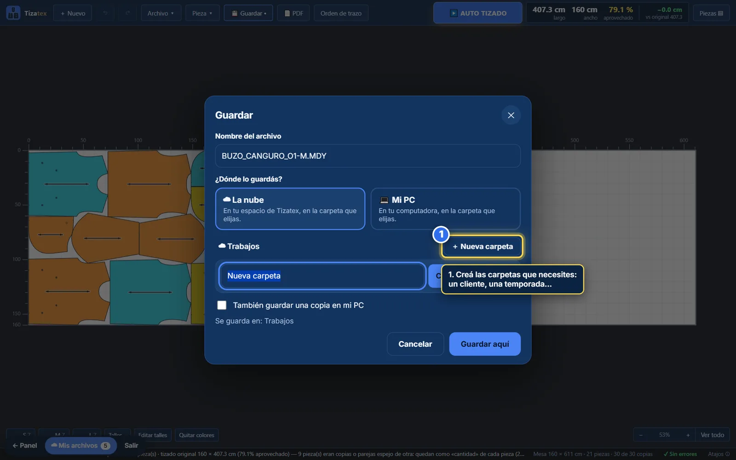Click the Tizatex logo icon
Viewport: 736px width, 460px height.
click(13, 13)
